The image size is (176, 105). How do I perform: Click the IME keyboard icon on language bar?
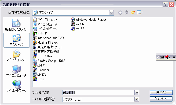click(x=162, y=57)
